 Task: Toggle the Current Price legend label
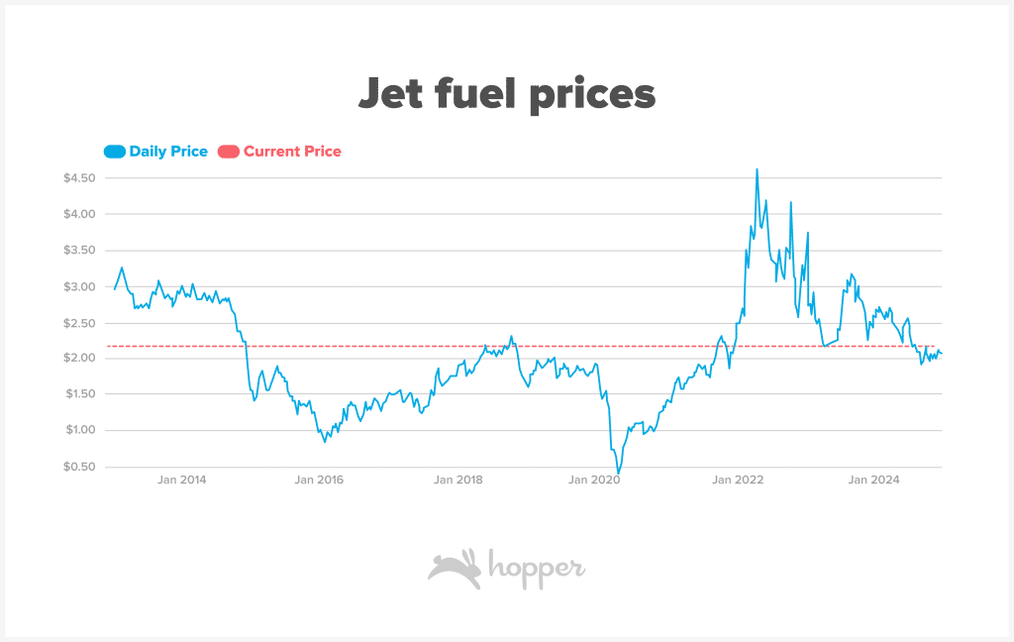[292, 152]
